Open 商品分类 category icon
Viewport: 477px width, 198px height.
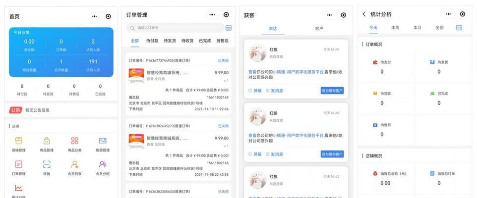[74, 141]
